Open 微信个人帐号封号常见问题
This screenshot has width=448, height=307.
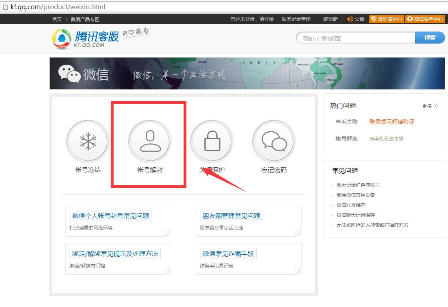pyautogui.click(x=110, y=216)
